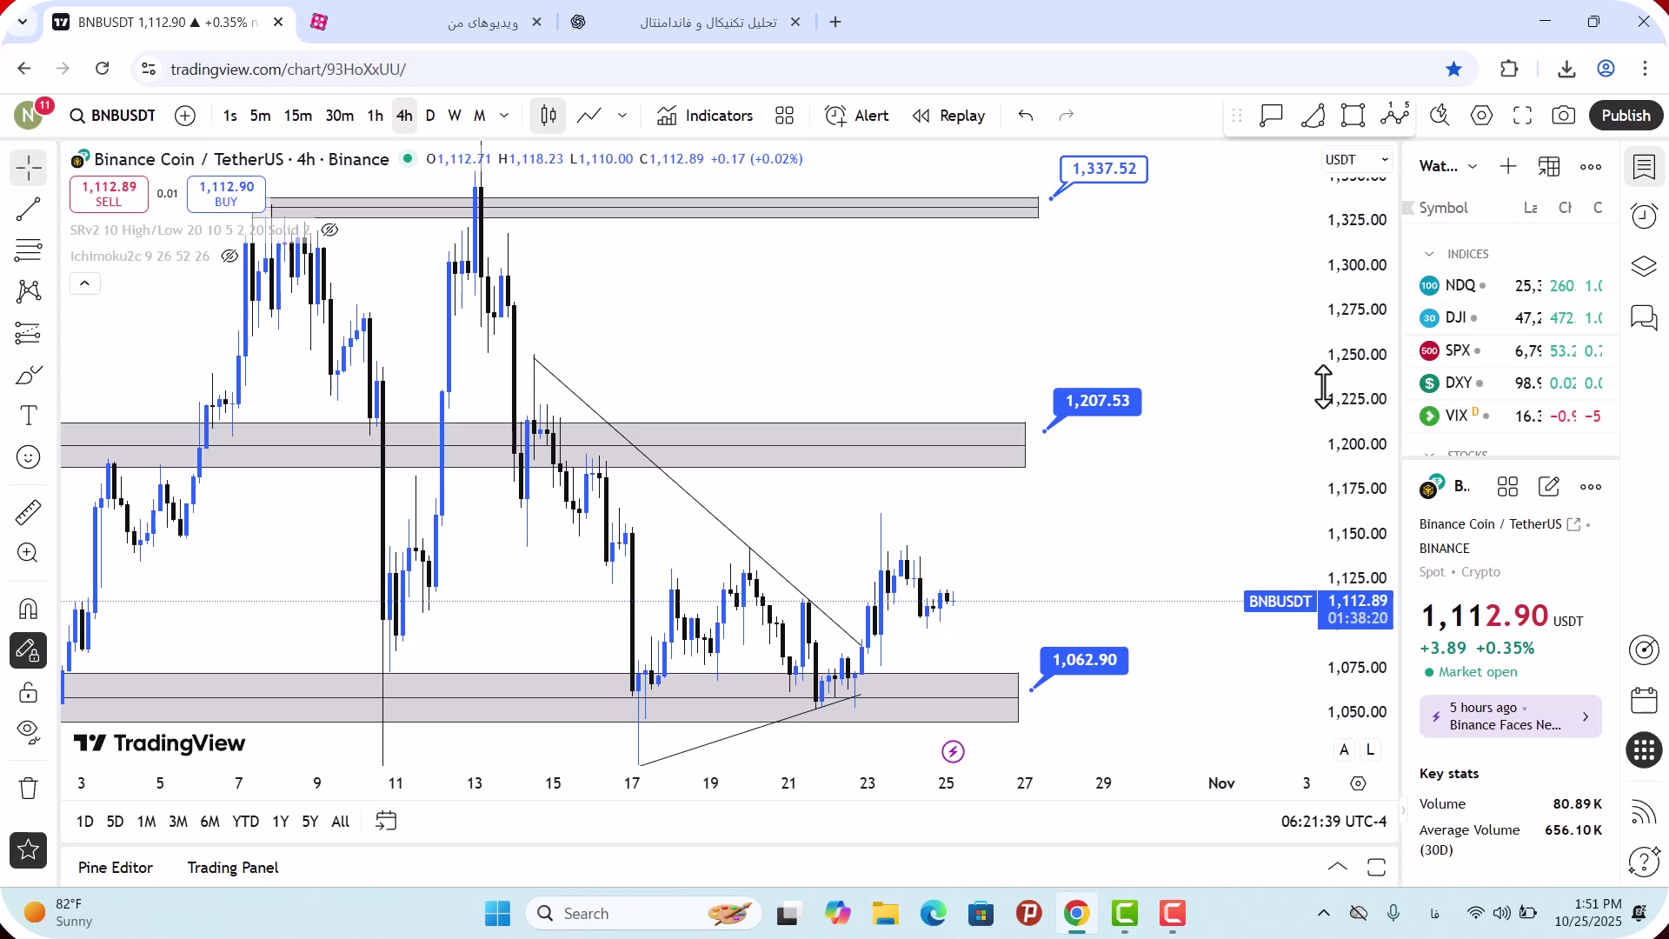Viewport: 1669px width, 939px height.
Task: Open Chrome in the Windows taskbar
Action: pyautogui.click(x=1076, y=914)
